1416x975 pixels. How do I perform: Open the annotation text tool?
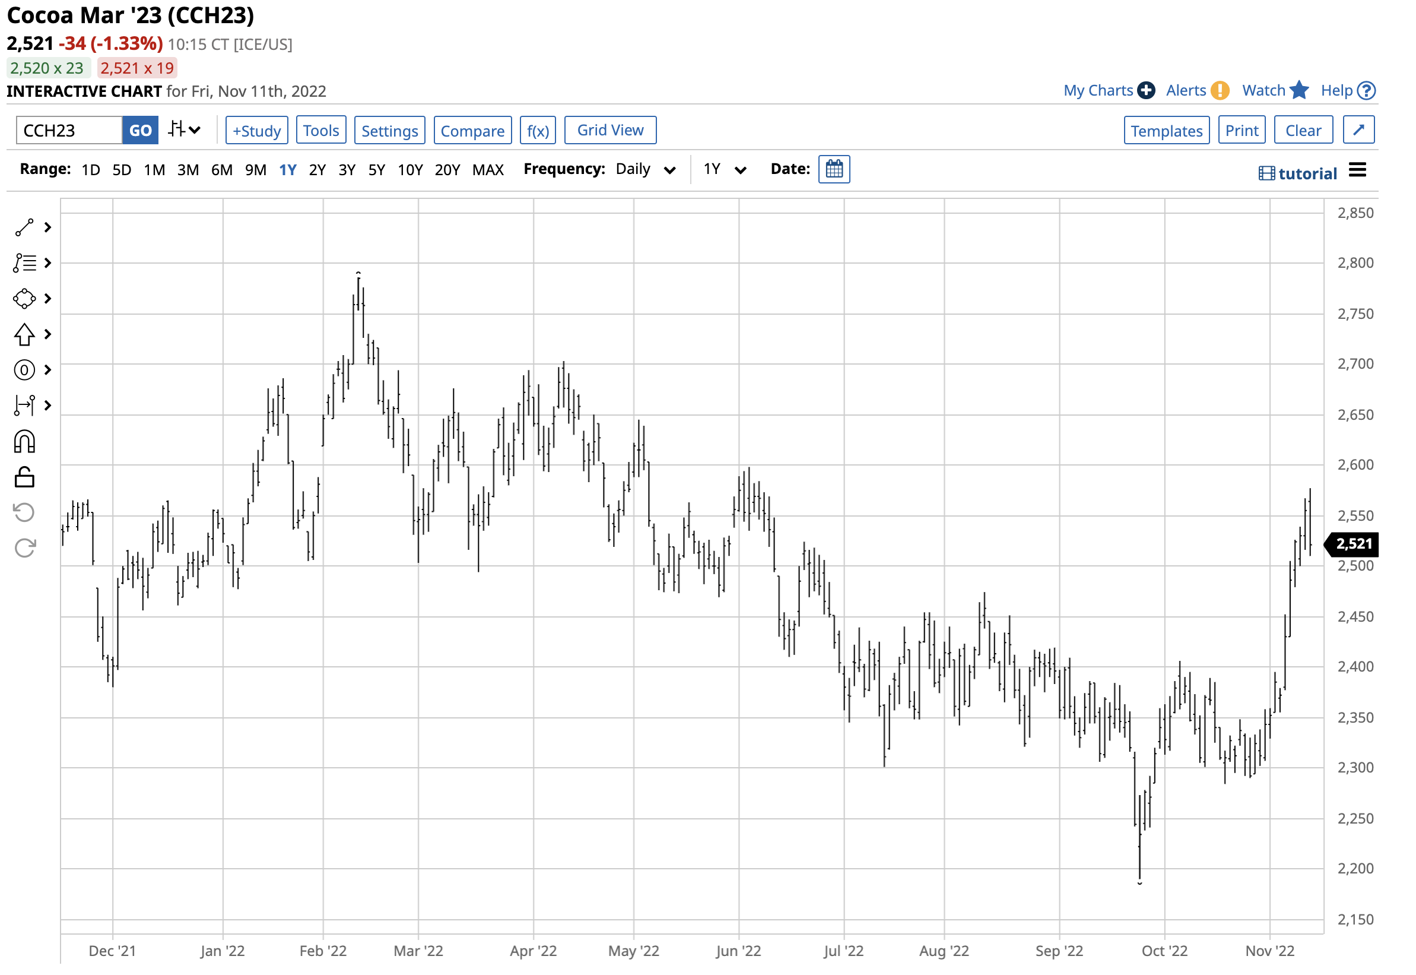[x=24, y=263]
